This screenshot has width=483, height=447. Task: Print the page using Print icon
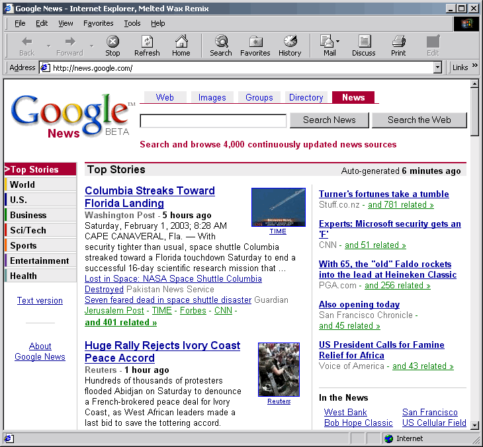point(398,46)
